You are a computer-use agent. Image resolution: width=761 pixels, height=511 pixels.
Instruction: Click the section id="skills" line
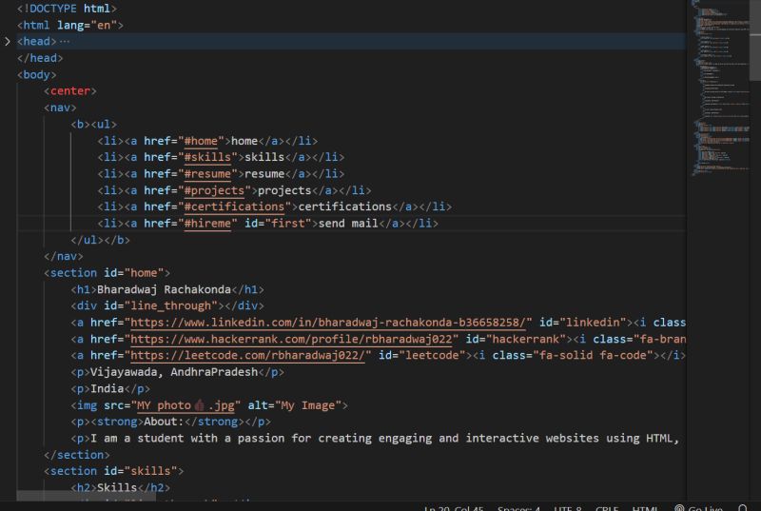coord(113,471)
